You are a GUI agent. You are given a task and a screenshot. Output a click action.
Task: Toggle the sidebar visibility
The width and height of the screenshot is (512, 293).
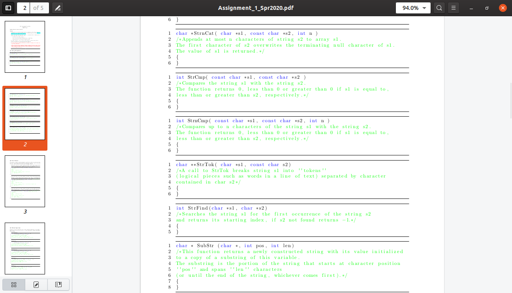tap(8, 8)
